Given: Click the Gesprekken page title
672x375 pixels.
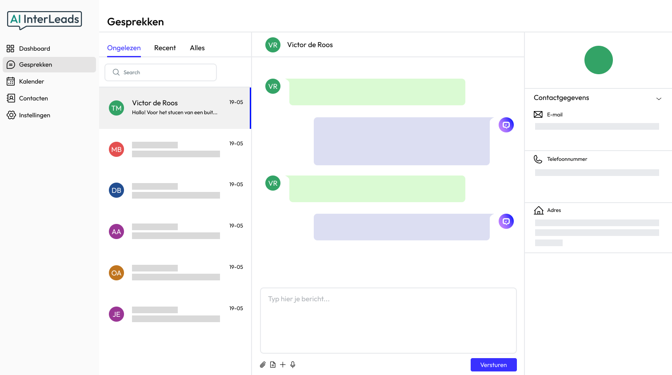Looking at the screenshot, I should tap(136, 22).
